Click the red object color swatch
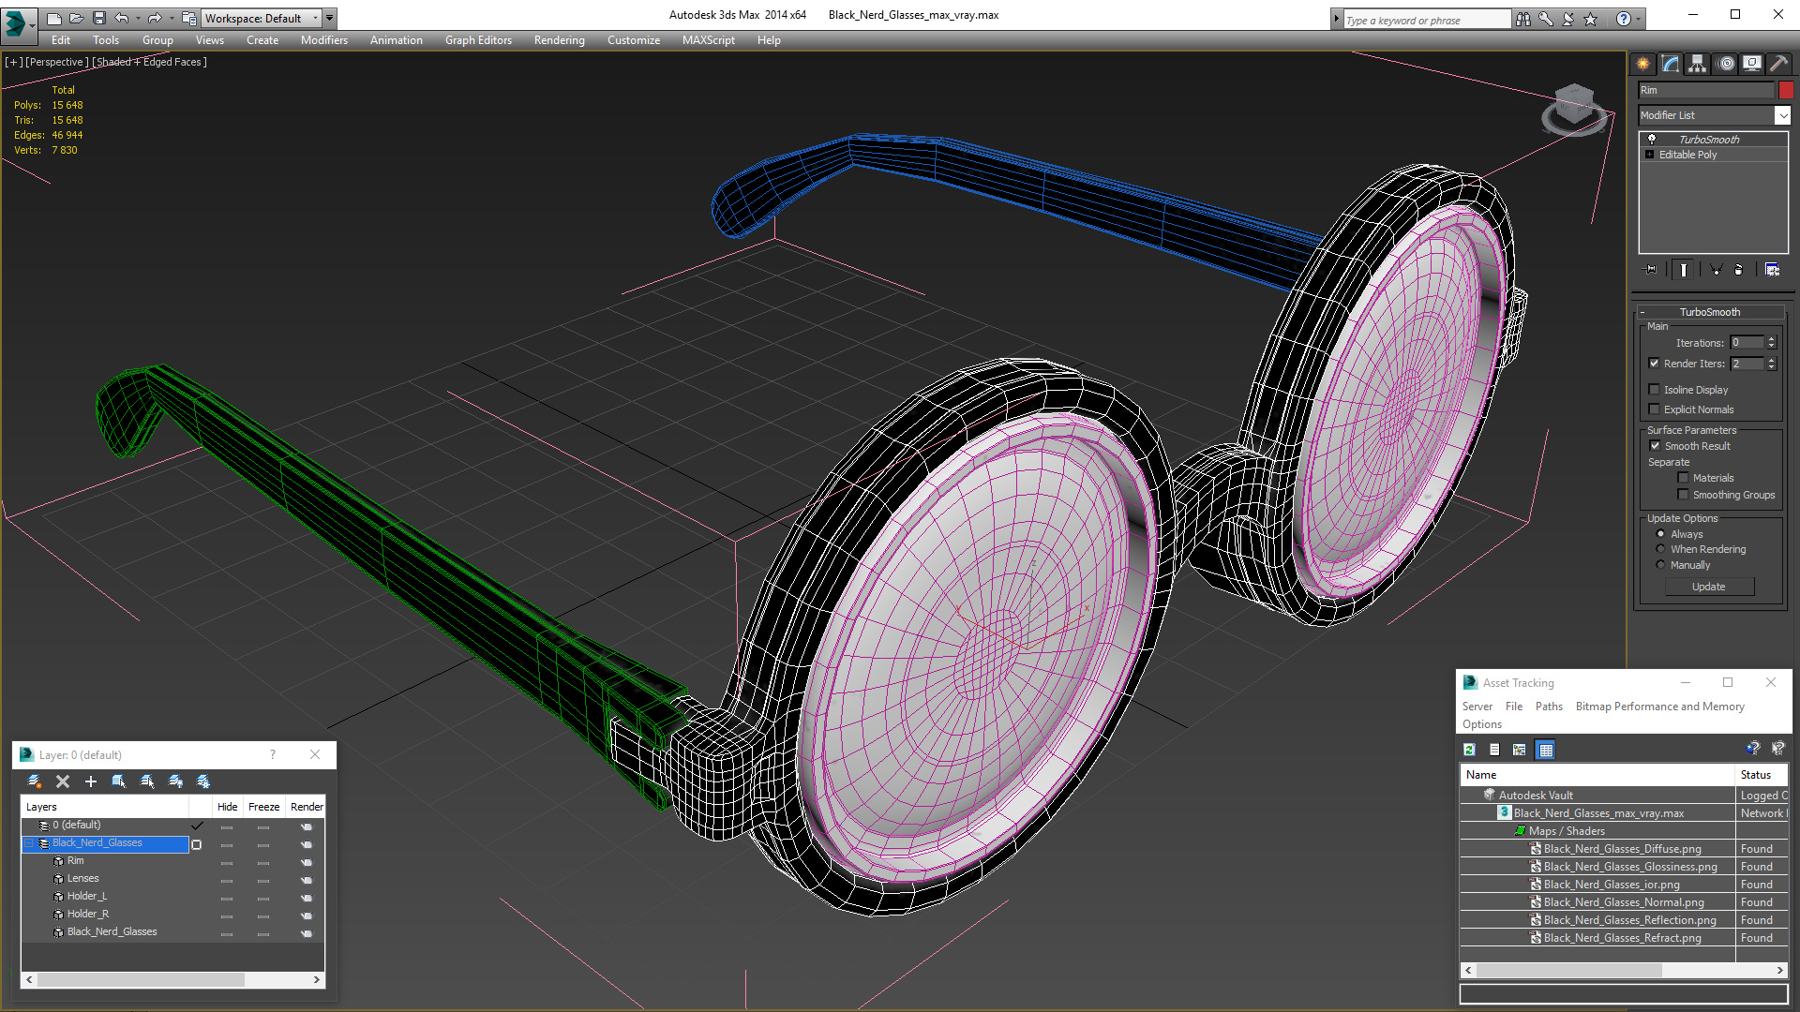 [1786, 90]
